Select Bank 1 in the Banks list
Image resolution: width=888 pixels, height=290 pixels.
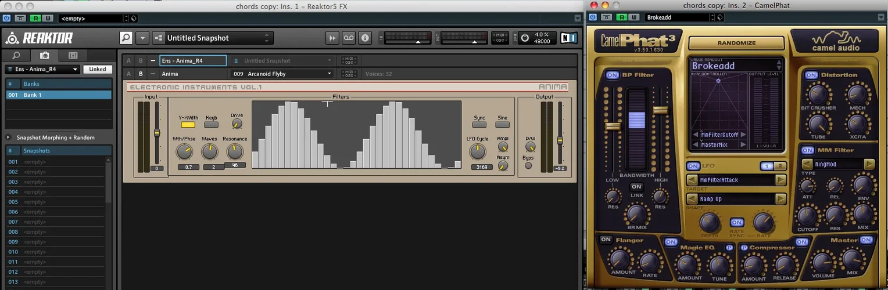(58, 95)
